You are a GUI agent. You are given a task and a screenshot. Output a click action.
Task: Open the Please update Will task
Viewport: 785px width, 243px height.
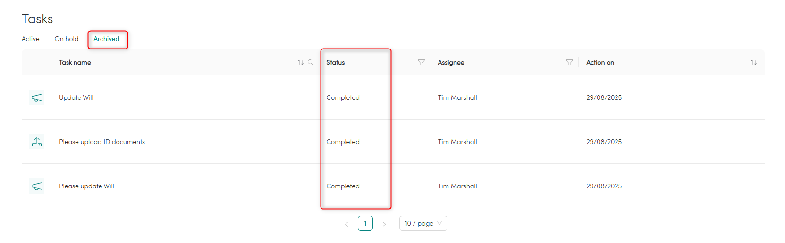pyautogui.click(x=86, y=186)
